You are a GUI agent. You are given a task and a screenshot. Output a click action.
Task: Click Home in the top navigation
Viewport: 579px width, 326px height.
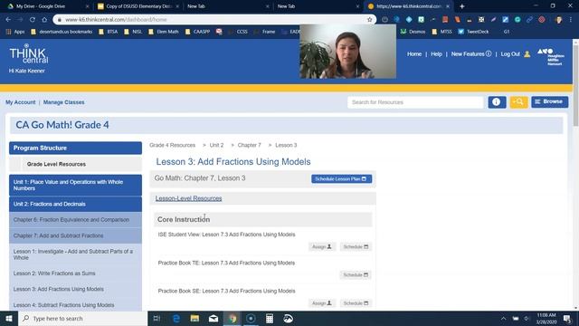pyautogui.click(x=414, y=54)
